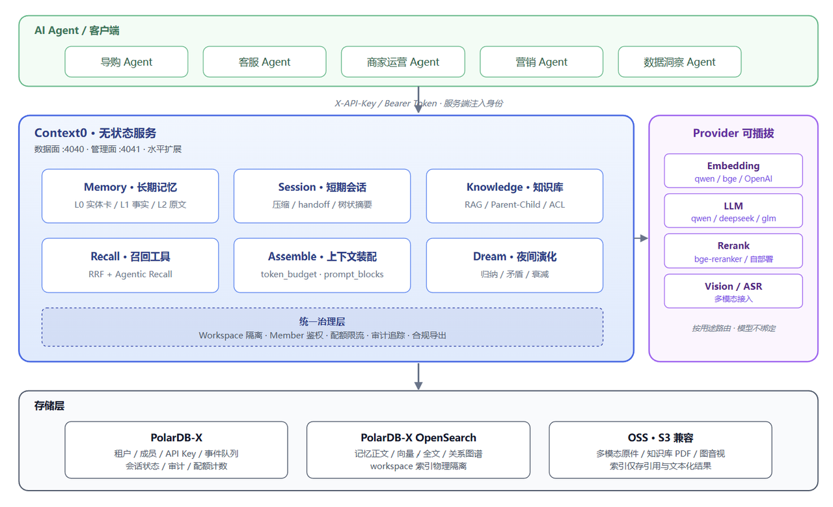Select the L0 实体卡 / L1 事实 text
The height and width of the screenshot is (507, 833).
coord(130,204)
